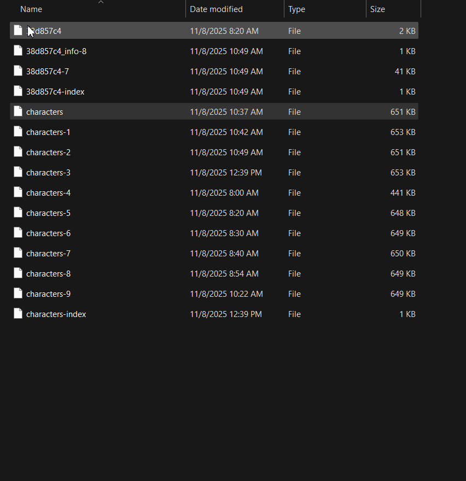Screen dimensions: 466x481
Task: Click the file icon beside 38d857c4_info-8
Action: click(18, 51)
